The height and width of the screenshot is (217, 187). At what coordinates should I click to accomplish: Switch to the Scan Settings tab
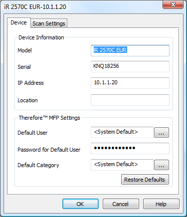click(49, 23)
